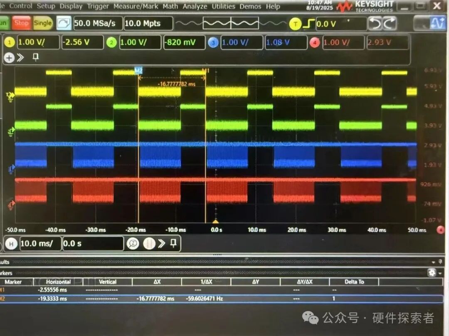Select marker M1 label at top of graticule
The height and width of the screenshot is (336, 449).
coord(206,71)
